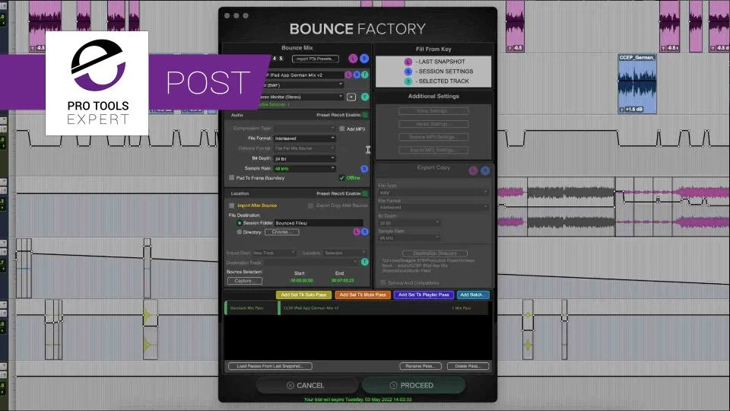Viewport: 730px width, 411px height.
Task: Toggle Pad To Frame Boundary checkbox
Action: pyautogui.click(x=232, y=177)
